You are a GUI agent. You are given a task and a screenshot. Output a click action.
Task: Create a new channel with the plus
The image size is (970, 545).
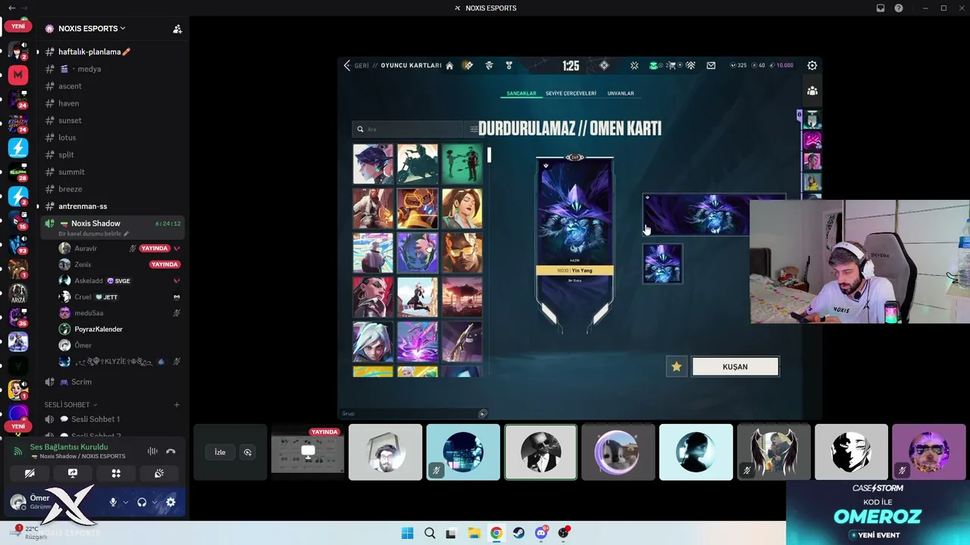[x=177, y=405]
